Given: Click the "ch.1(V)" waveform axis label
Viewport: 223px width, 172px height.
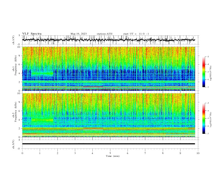Looking at the screenshot, I should 14,40.
